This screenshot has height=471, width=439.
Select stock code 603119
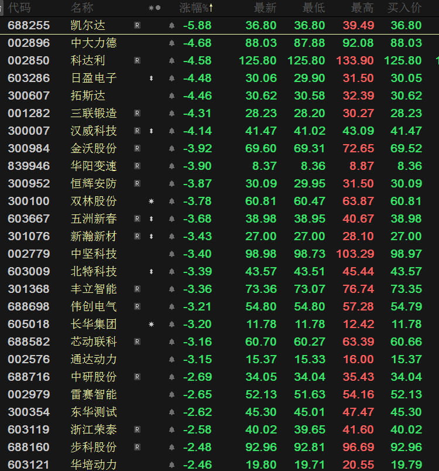tap(29, 429)
